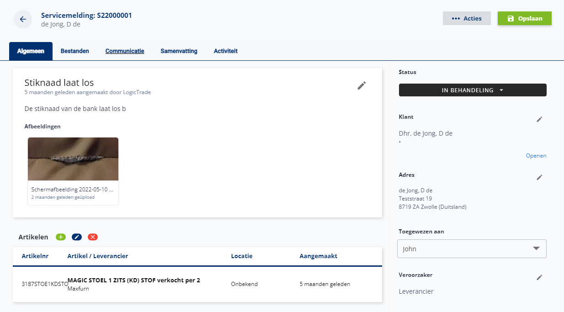The width and height of the screenshot is (564, 312).
Task: Open the Communicatie tab
Action: [125, 51]
